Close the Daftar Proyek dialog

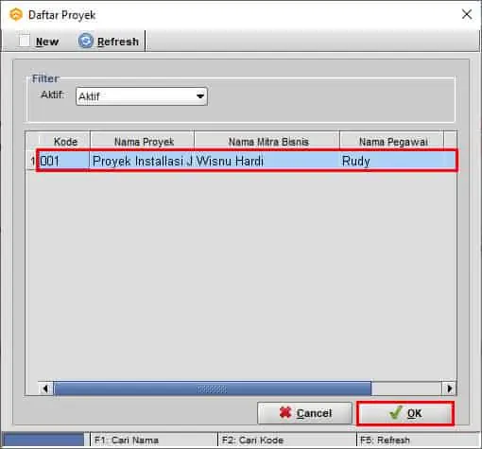coord(467,14)
